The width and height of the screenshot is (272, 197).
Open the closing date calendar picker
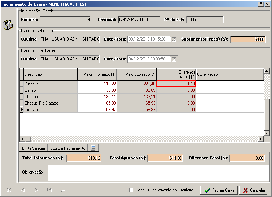click(174, 59)
